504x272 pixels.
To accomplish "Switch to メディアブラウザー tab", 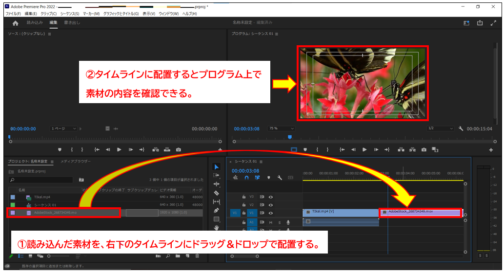I will (x=76, y=162).
